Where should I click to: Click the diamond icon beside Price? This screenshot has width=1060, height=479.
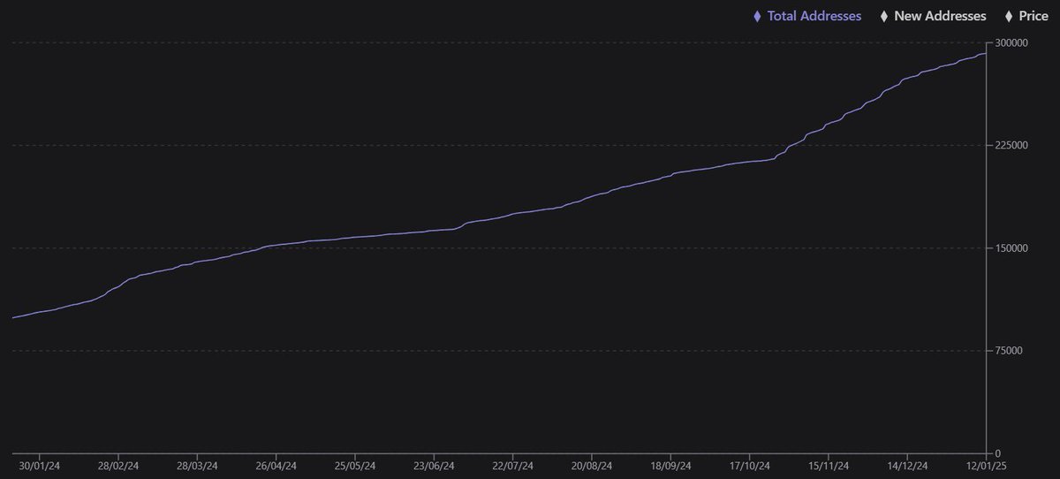pos(1010,16)
